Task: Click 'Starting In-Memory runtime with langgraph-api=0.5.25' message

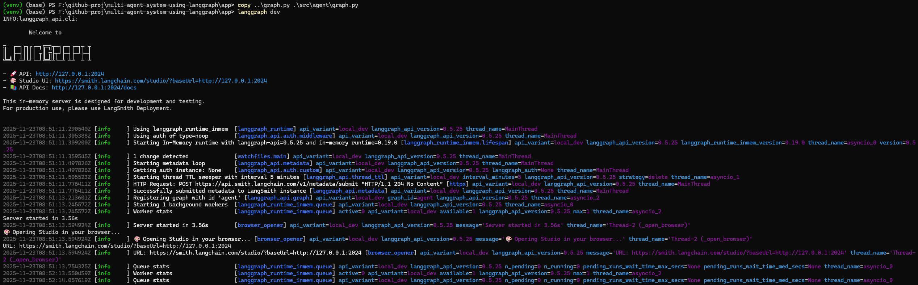Action: [265, 143]
